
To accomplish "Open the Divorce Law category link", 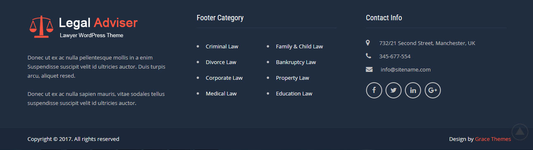I will coord(221,62).
